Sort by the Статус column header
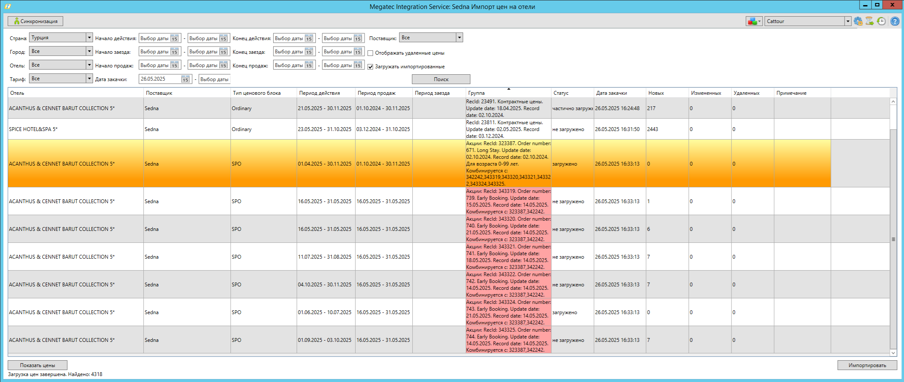 coord(561,93)
